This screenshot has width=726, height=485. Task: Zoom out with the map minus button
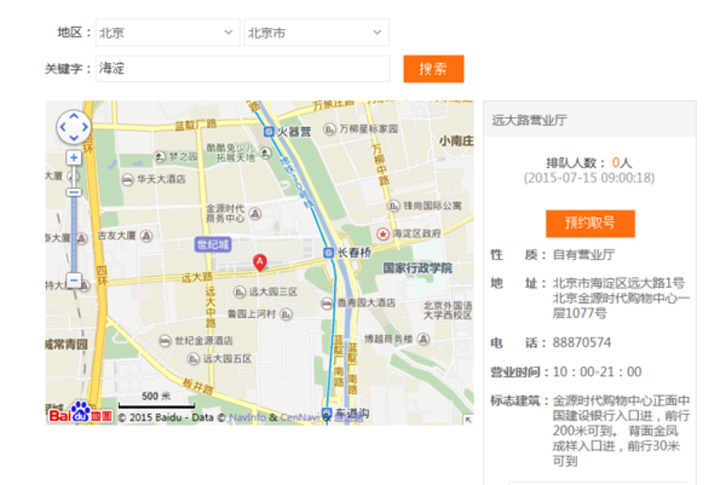pyautogui.click(x=74, y=280)
